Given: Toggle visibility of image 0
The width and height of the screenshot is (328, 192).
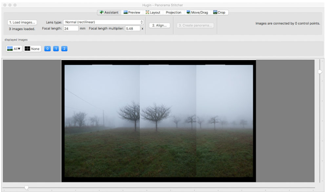Looking at the screenshot, I should pyautogui.click(x=47, y=48).
